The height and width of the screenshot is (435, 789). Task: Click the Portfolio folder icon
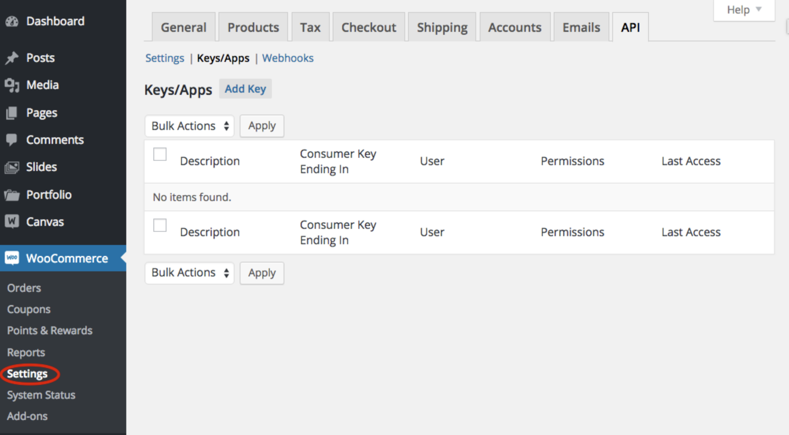pos(12,195)
